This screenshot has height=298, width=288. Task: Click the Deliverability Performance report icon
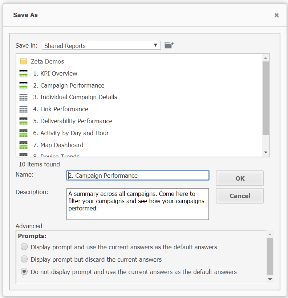pos(24,121)
